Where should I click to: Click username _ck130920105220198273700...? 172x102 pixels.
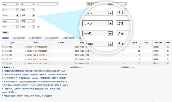(x=36, y=63)
